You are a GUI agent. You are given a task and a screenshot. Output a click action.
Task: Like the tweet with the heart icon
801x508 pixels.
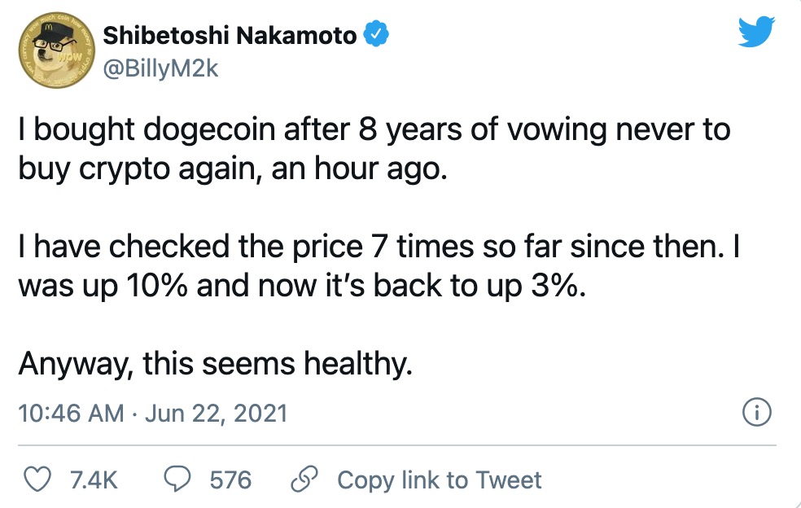[37, 480]
